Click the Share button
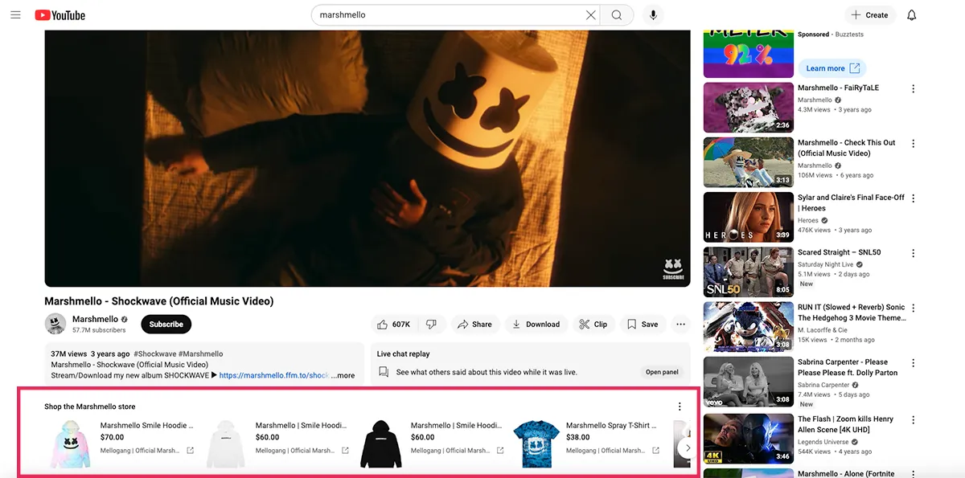The height and width of the screenshot is (478, 965). [474, 325]
